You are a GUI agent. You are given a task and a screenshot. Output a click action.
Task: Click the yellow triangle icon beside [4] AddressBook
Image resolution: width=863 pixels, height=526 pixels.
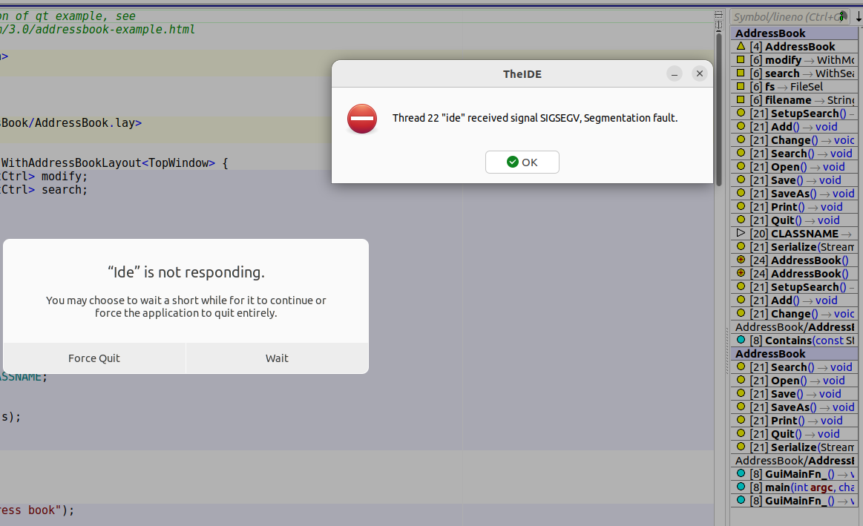(741, 46)
